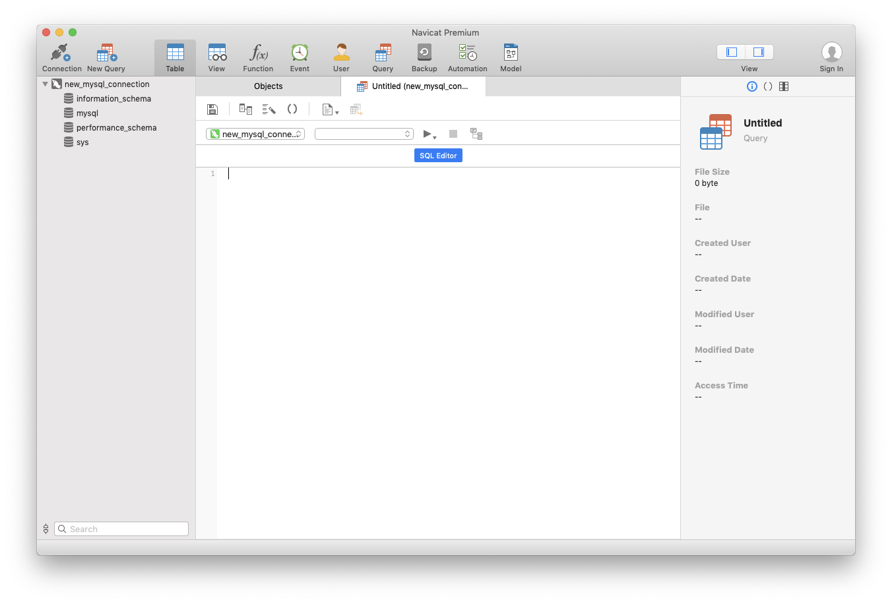Insert code snippet with parentheses icon

click(x=292, y=109)
